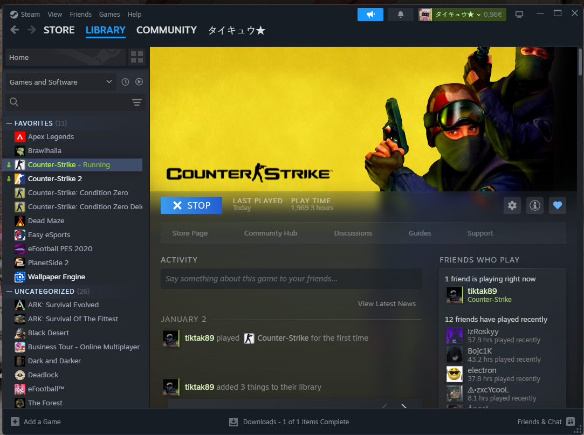Open the notifications bell

click(400, 15)
